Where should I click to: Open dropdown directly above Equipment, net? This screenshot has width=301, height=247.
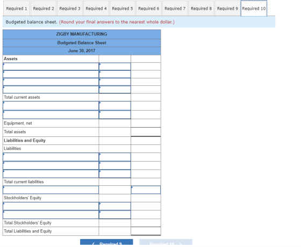tap(51, 115)
